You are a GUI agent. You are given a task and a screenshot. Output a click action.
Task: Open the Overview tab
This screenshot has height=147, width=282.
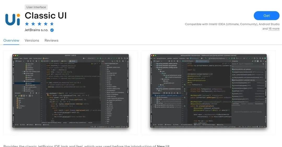(x=11, y=40)
